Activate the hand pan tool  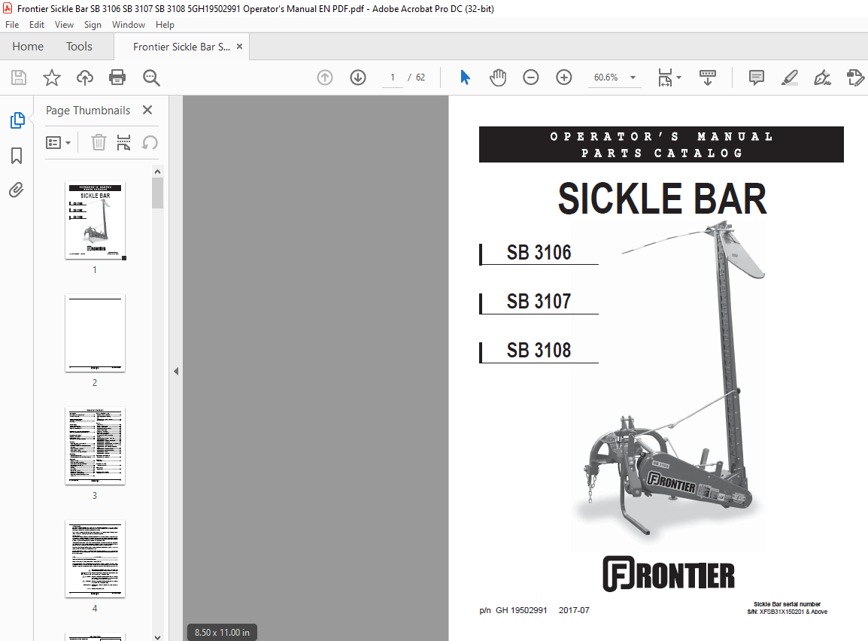498,77
